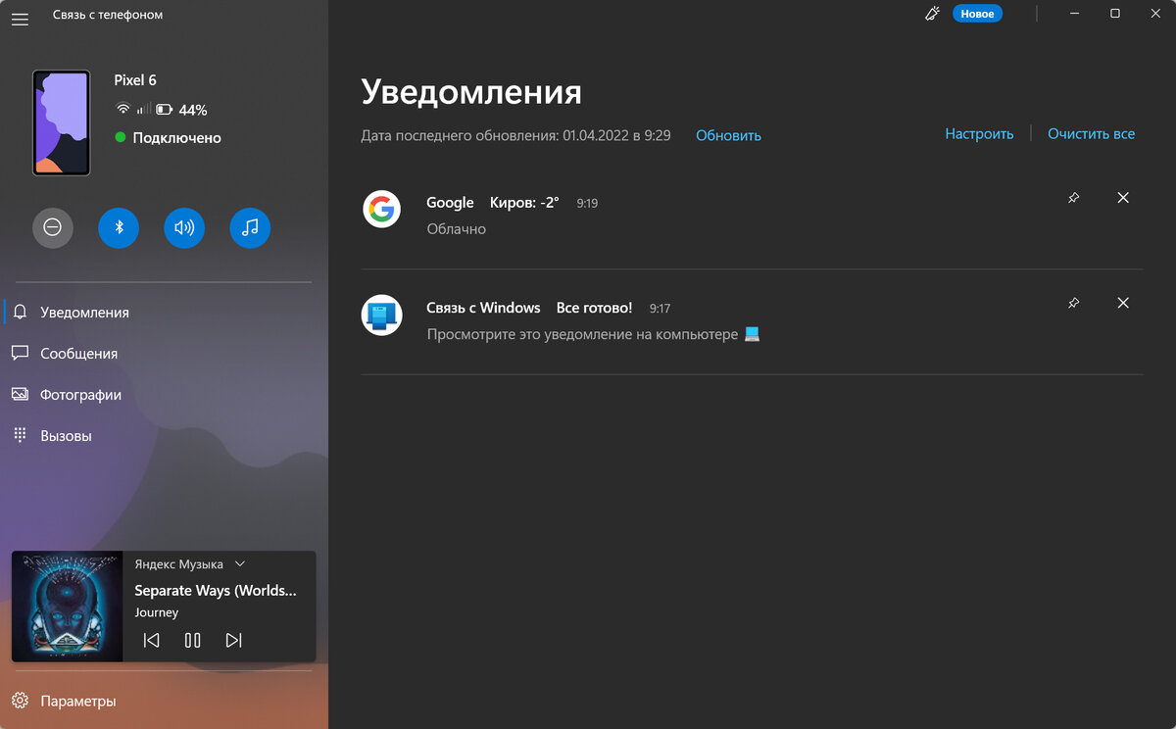Dismiss the Google weather notification

[1123, 198]
